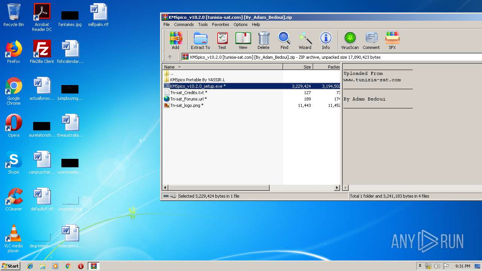This screenshot has width=482, height=271.
Task: Open the Help menu
Action: pos(256,24)
